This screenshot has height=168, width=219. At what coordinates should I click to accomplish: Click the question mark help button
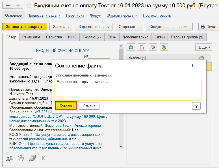(x=196, y=106)
